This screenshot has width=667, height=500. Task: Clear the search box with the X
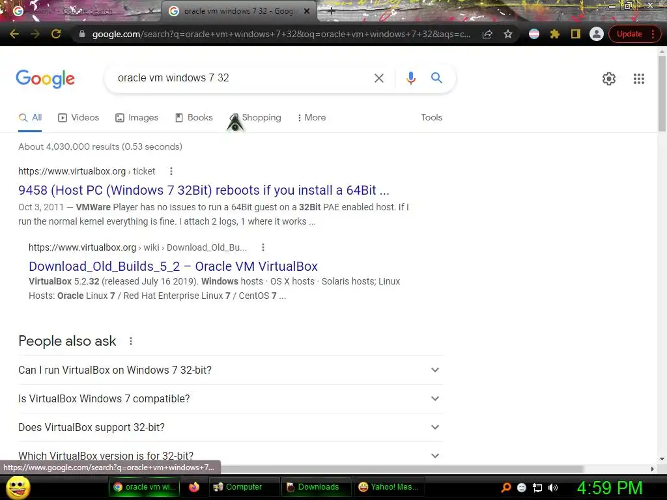[378, 78]
